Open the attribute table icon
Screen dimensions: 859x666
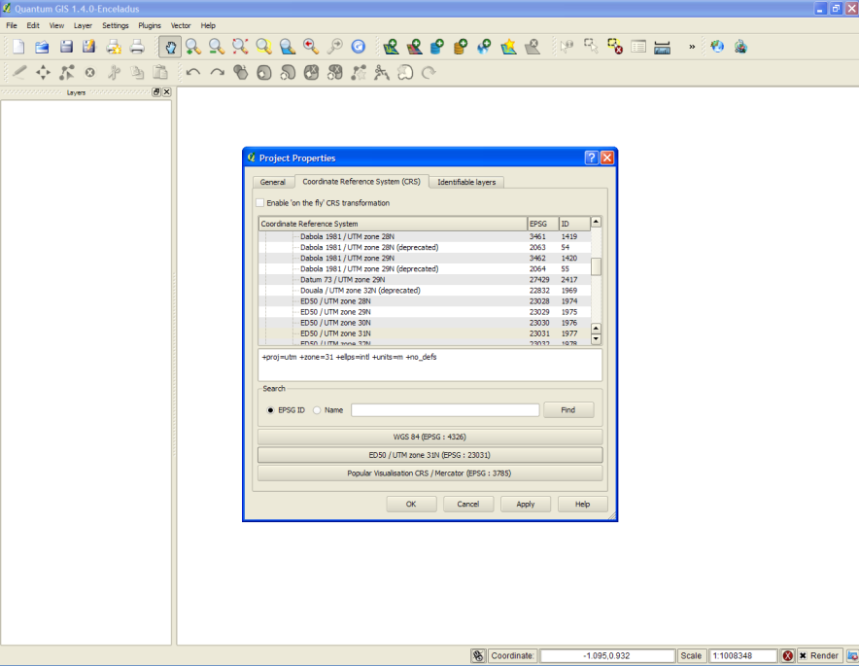tap(638, 47)
